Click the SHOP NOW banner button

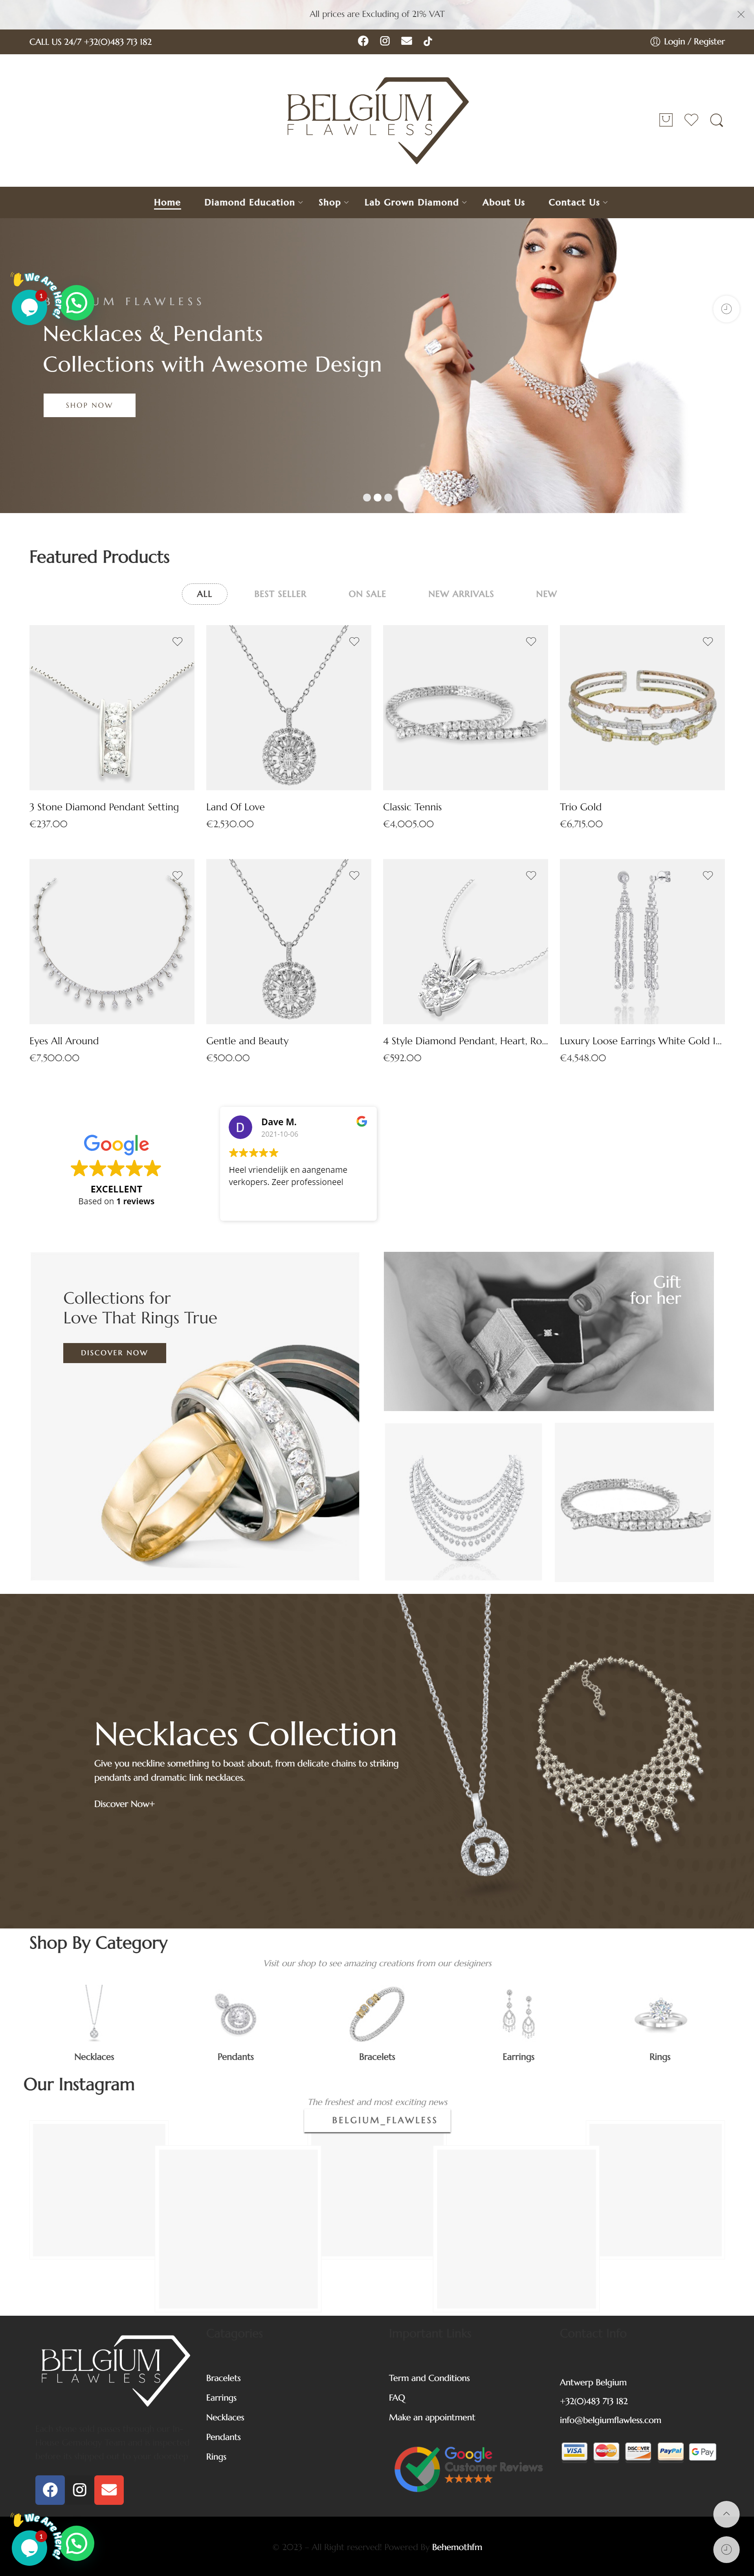(x=89, y=405)
